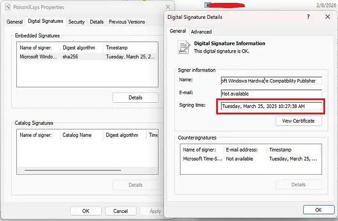Open the View Certificate button
This screenshot has height=221, width=338.
point(298,121)
